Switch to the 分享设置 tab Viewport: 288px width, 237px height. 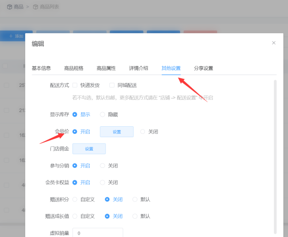[x=203, y=68]
